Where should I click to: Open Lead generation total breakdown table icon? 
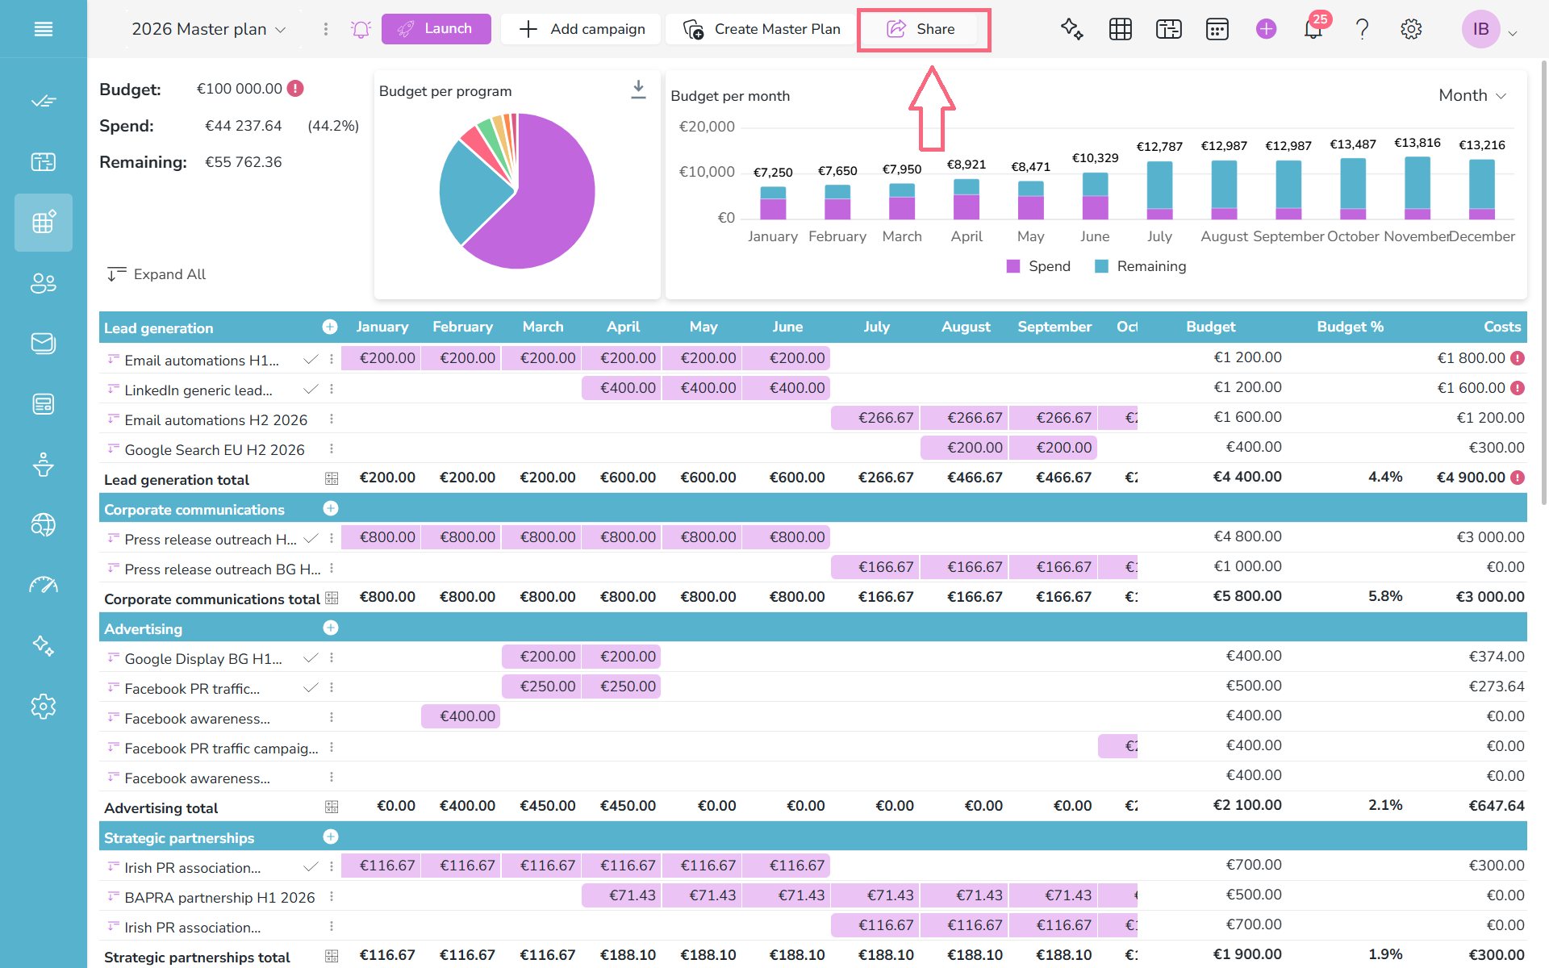332,478
